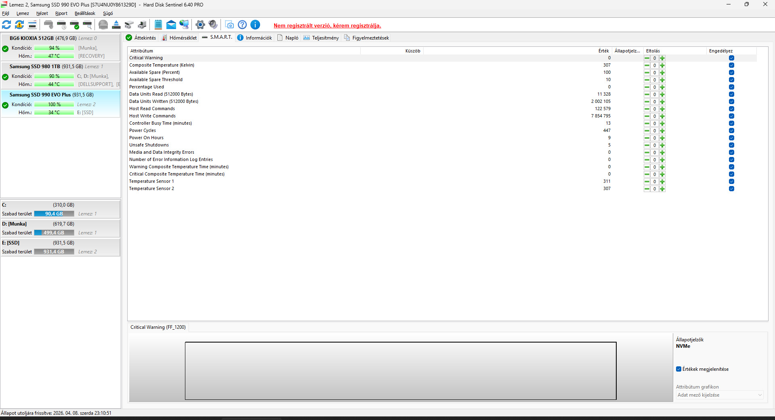Click the Érték column header

tap(517, 51)
